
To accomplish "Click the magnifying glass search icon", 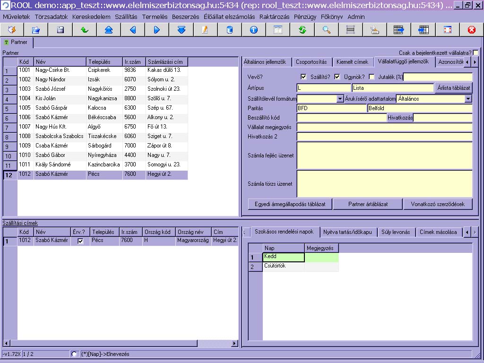I will pyautogui.click(x=327, y=30).
